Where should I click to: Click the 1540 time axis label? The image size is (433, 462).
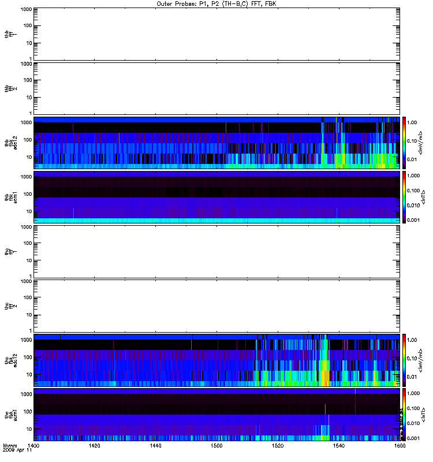coord(339,446)
